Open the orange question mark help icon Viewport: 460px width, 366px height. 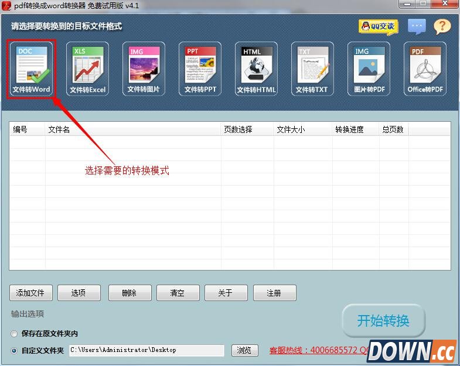442,27
